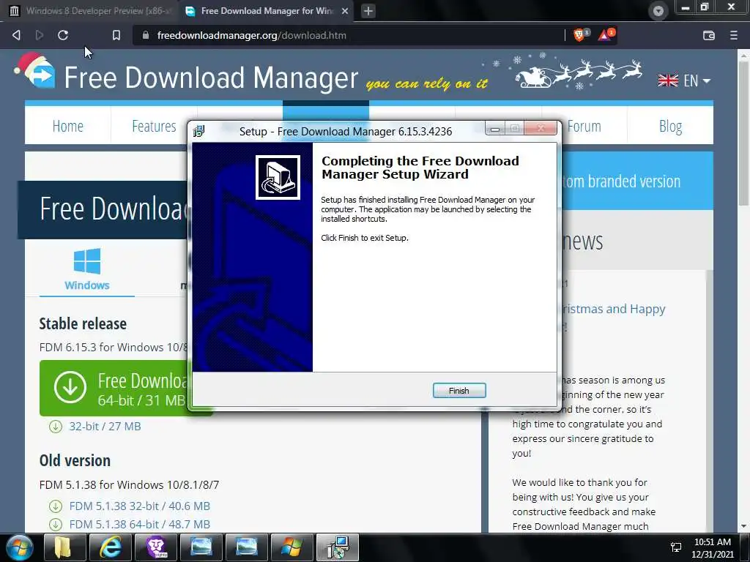Download FDM 5.1.38 64-bit / 48.7 MB
The image size is (750, 562).
[140, 525]
